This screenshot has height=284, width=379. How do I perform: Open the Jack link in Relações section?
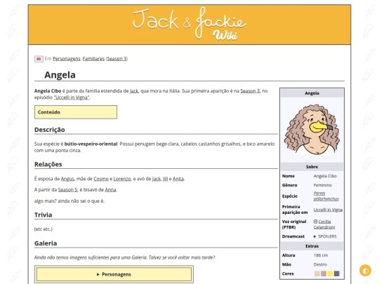point(157,179)
